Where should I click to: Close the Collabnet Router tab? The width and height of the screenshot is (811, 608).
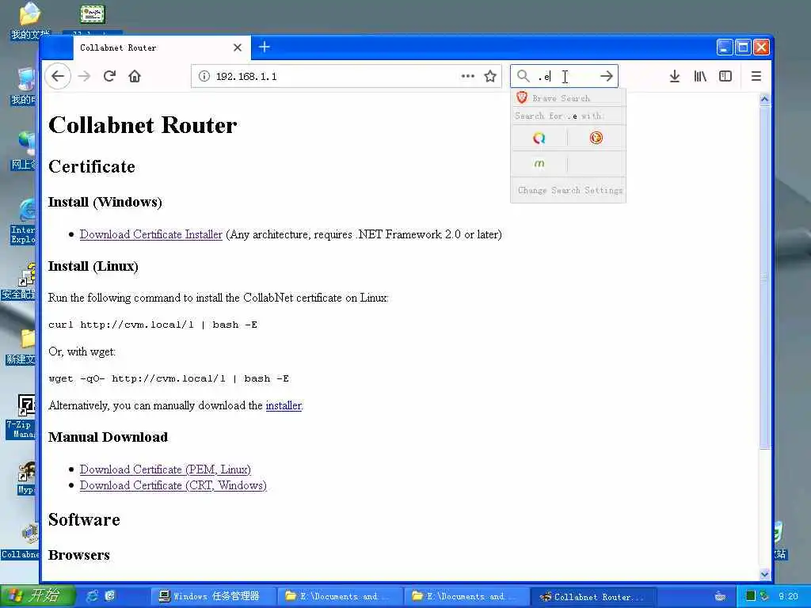[238, 47]
